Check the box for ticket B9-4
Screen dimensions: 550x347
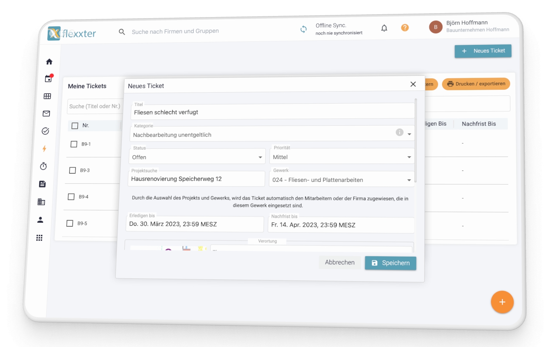pos(71,197)
